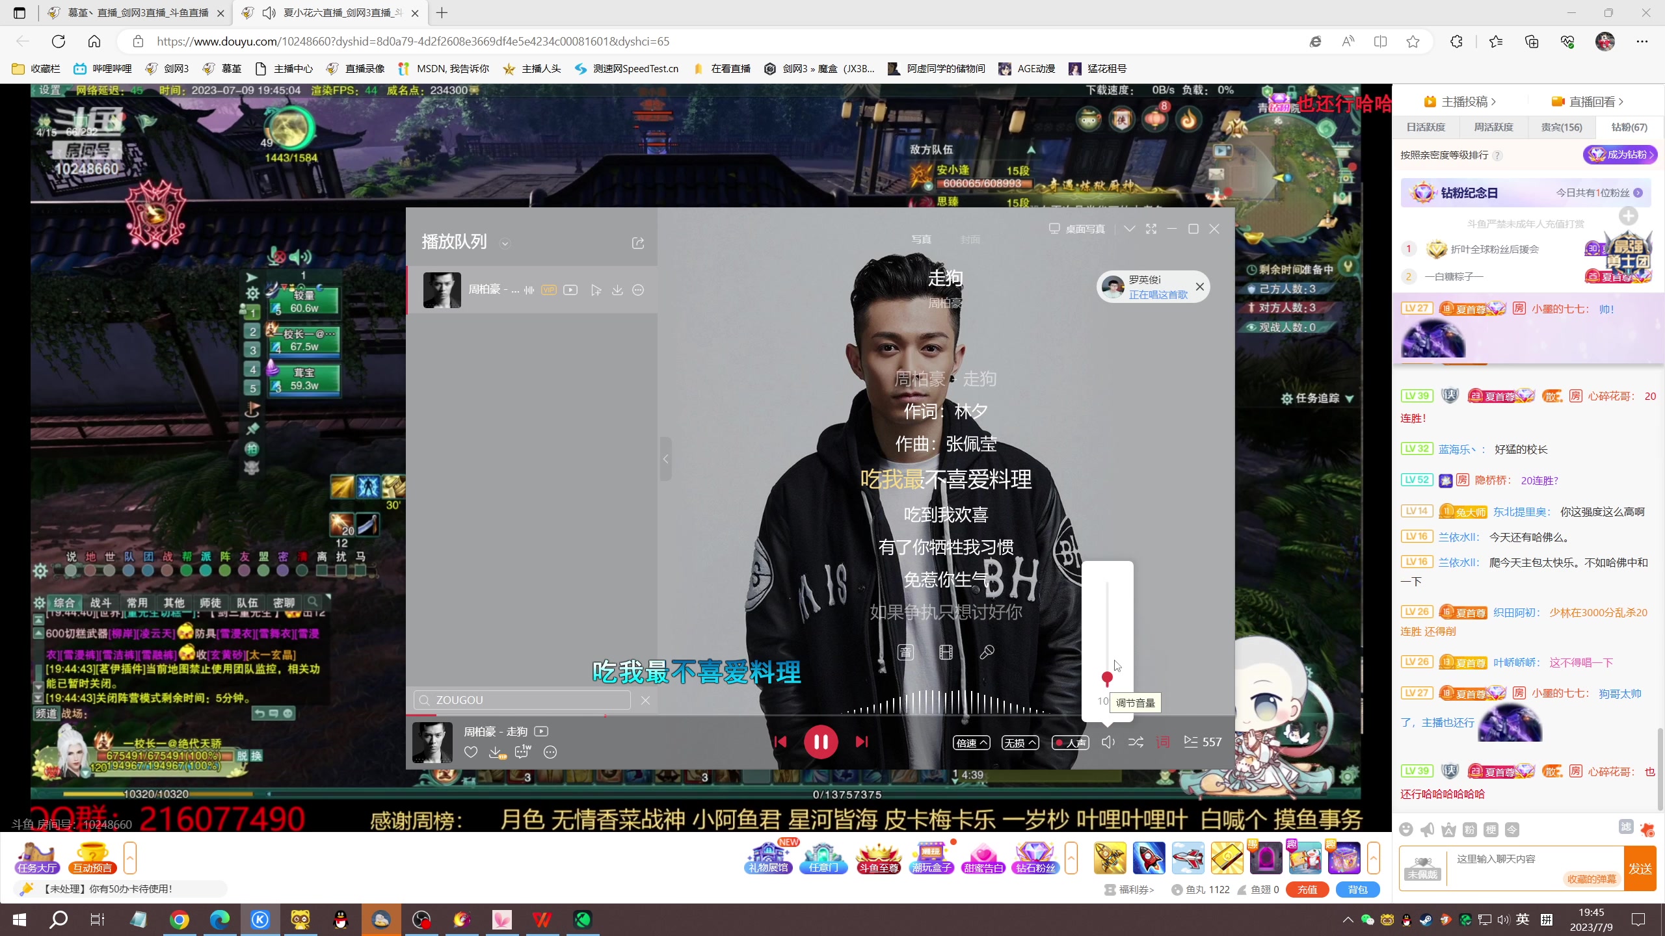Switch to the 周活跃度 tab

1493,127
